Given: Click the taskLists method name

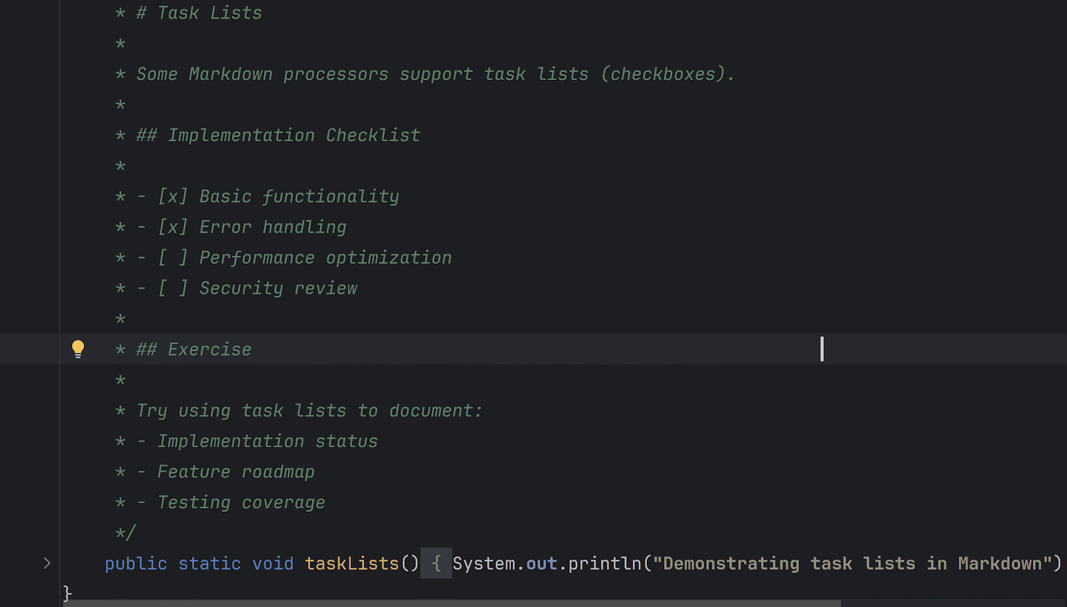Looking at the screenshot, I should (x=352, y=564).
